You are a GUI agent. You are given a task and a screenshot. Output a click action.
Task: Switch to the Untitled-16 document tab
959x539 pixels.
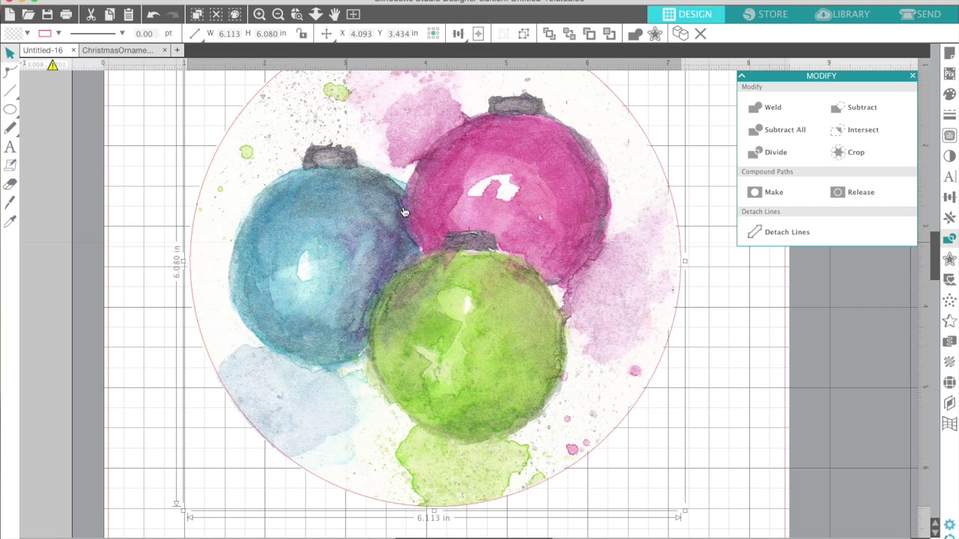[43, 50]
